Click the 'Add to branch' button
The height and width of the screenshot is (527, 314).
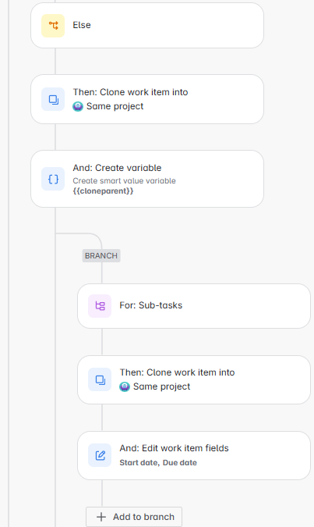tap(134, 517)
